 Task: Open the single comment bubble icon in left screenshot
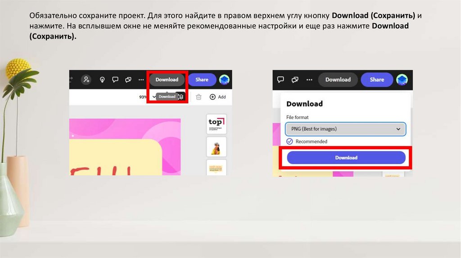coord(115,80)
